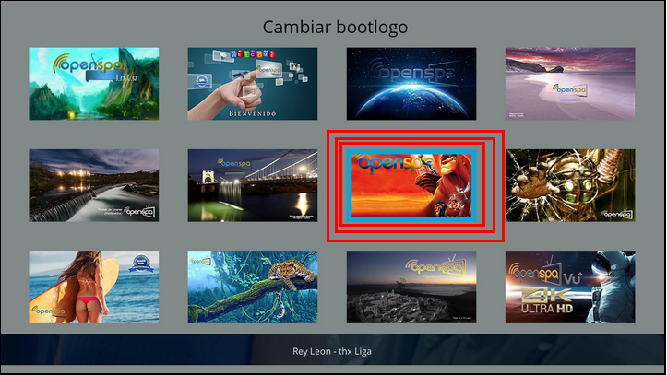Select the purple beach sunset bootlogo
The image size is (667, 375).
click(x=570, y=84)
